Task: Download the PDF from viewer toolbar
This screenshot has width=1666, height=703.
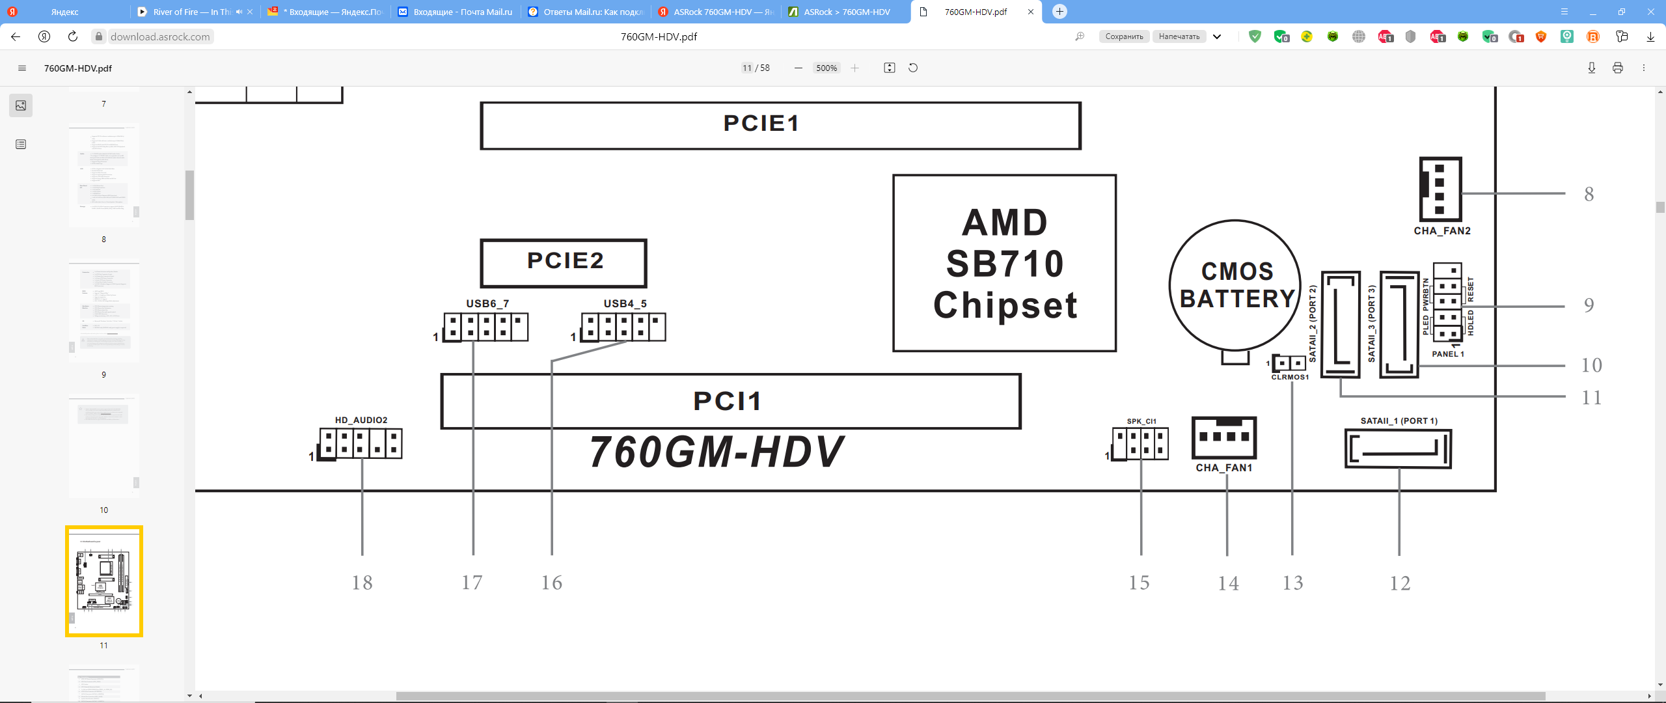Action: click(x=1591, y=68)
